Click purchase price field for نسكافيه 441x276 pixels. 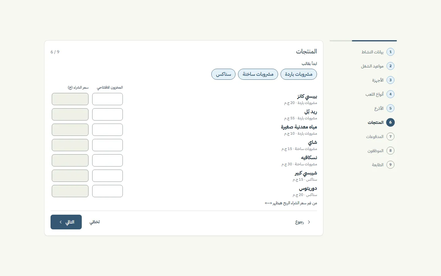pos(70,160)
